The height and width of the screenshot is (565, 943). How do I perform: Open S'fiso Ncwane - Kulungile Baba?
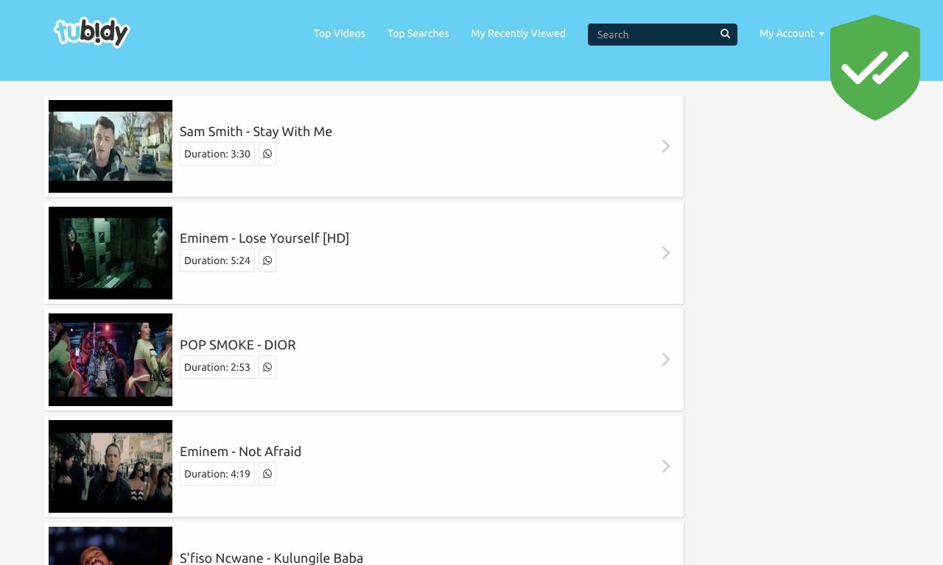click(x=271, y=558)
